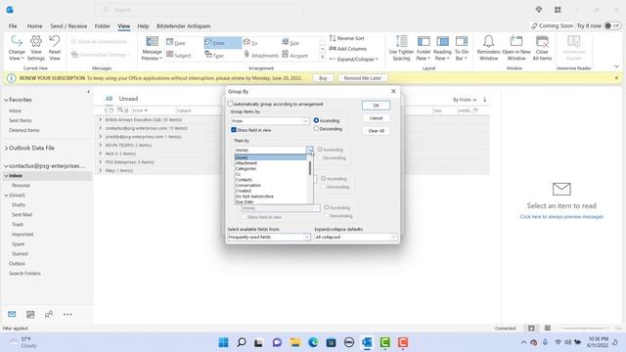Collapse the Favorites section
This screenshot has width=626, height=352.
[6, 100]
